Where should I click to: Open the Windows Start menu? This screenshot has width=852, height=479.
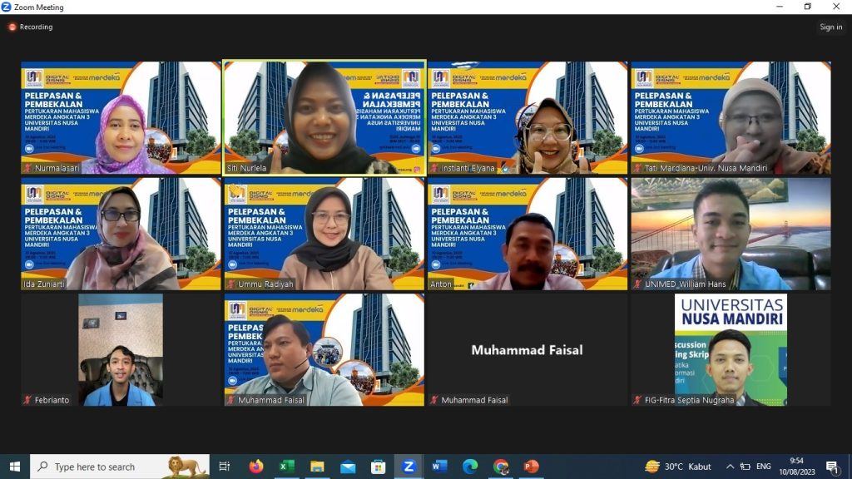click(x=15, y=467)
